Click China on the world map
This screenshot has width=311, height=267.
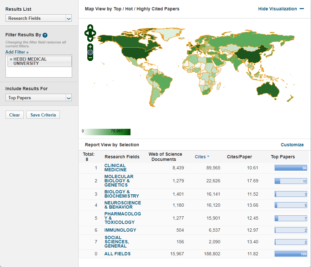(x=250, y=55)
